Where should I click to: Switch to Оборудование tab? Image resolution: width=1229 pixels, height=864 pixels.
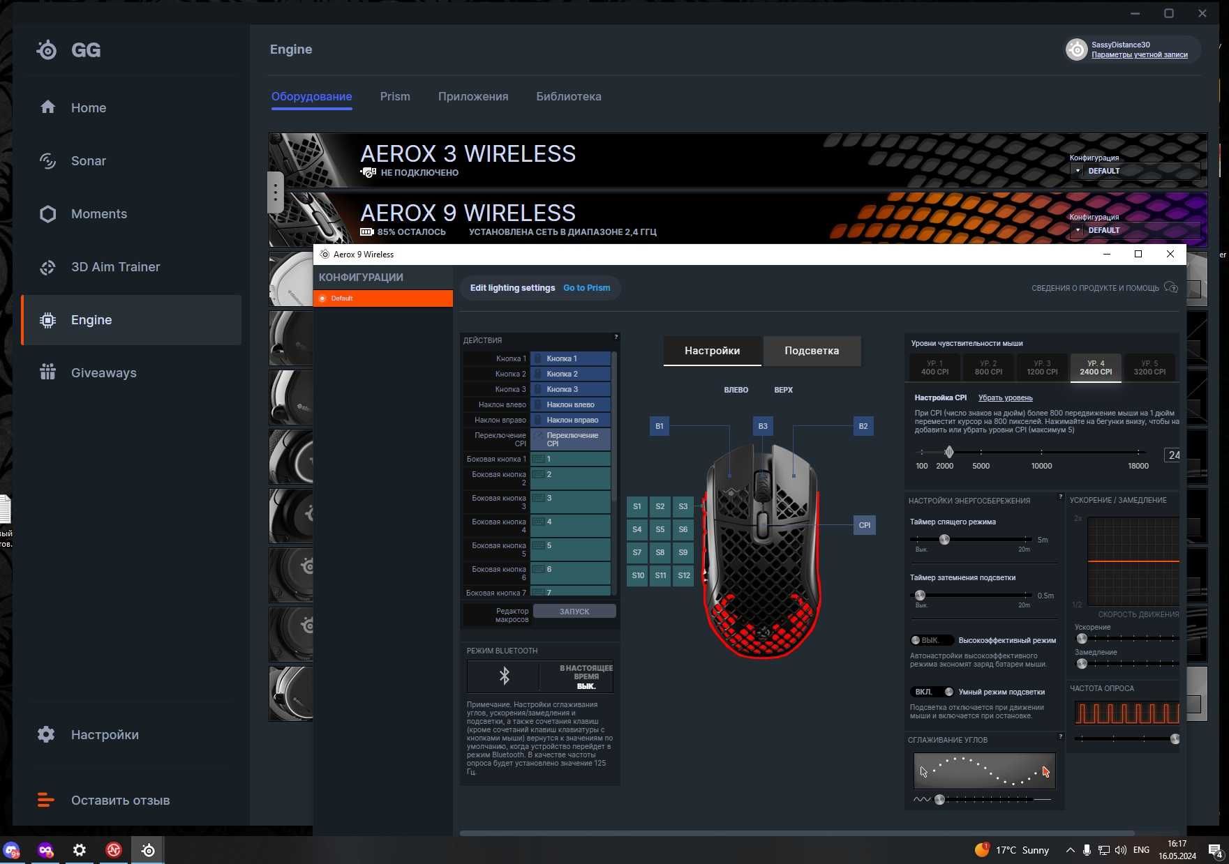pyautogui.click(x=311, y=96)
